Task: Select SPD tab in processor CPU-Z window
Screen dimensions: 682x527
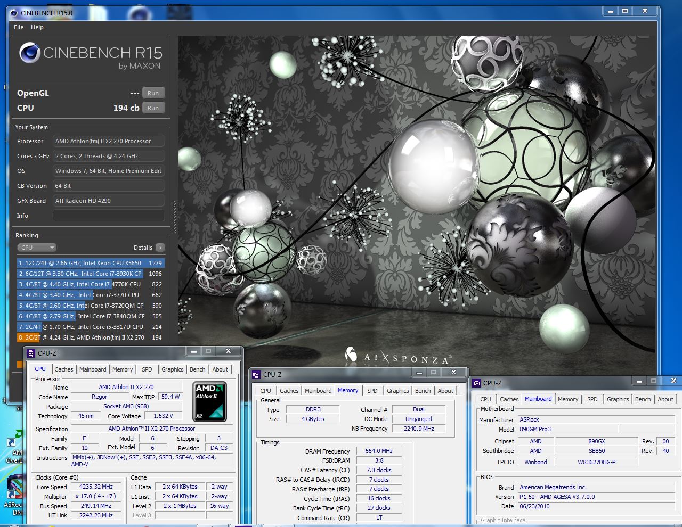Action: (147, 369)
